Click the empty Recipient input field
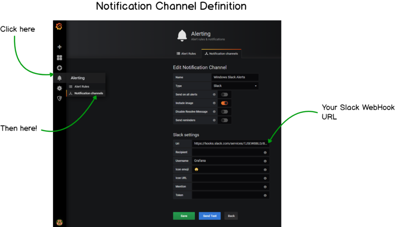 [x=230, y=152]
